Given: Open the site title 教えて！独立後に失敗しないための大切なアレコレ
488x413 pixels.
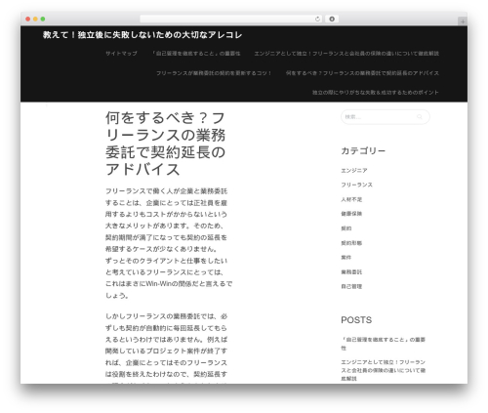Looking at the screenshot, I should tap(142, 35).
